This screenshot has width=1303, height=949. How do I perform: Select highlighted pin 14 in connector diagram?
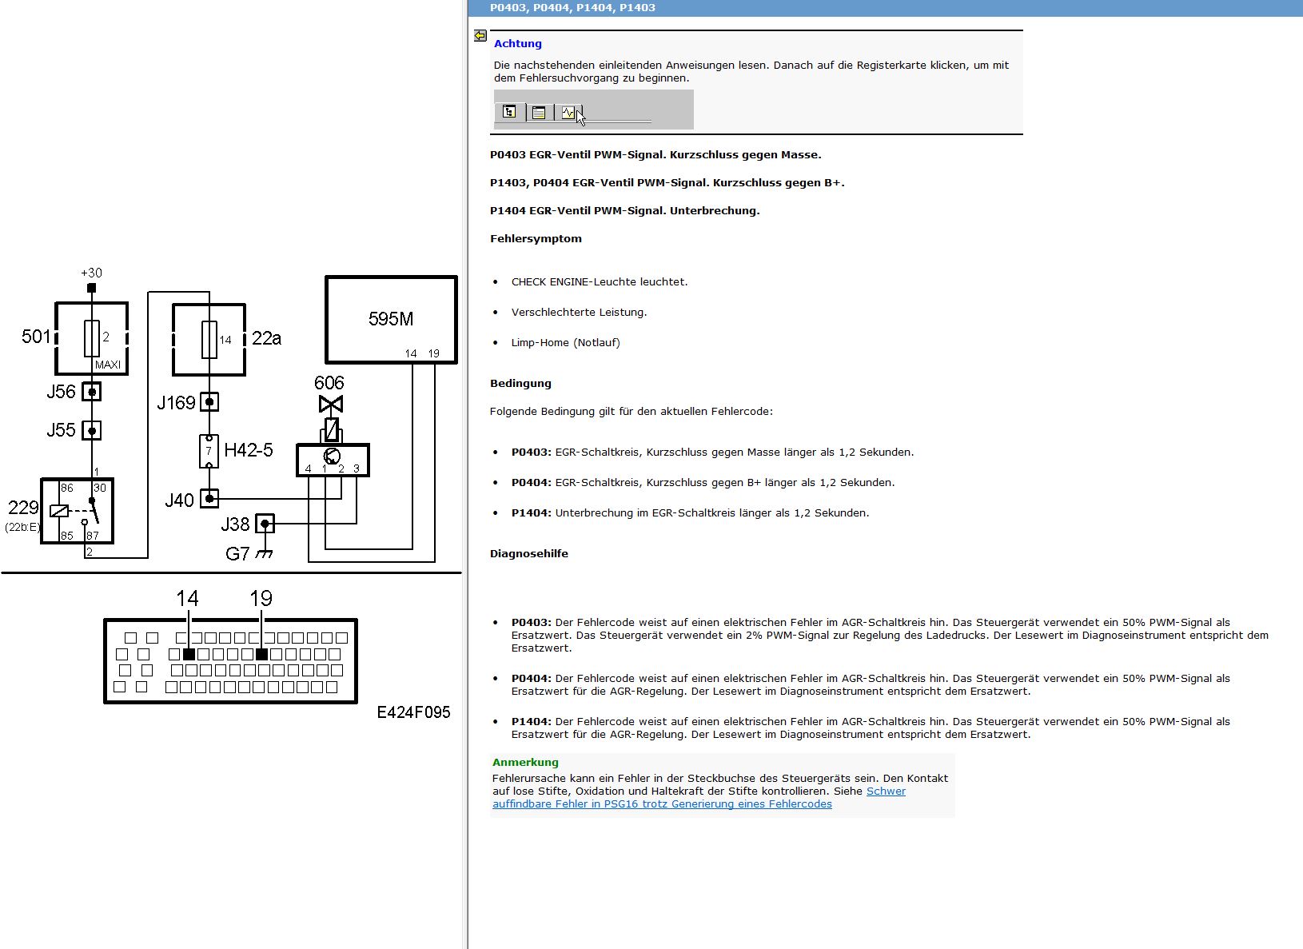coord(189,654)
